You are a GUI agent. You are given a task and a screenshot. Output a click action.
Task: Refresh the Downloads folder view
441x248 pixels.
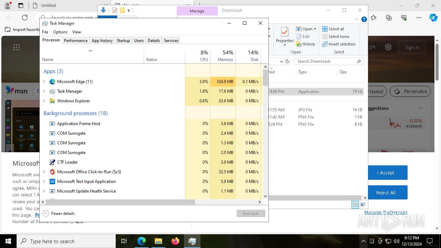point(287,61)
